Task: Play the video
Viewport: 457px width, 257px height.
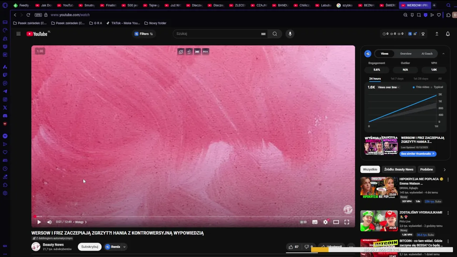Action: 39,222
